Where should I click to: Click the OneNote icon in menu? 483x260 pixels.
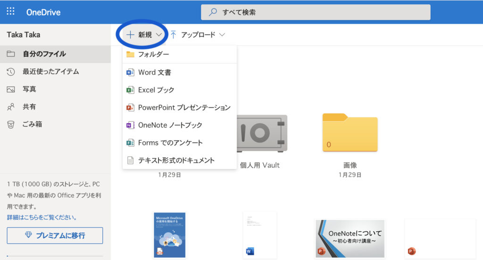[130, 125]
